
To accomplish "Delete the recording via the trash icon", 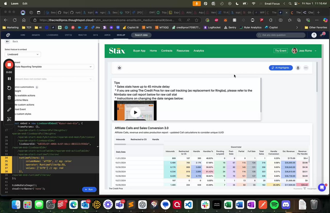I will 9,97.
